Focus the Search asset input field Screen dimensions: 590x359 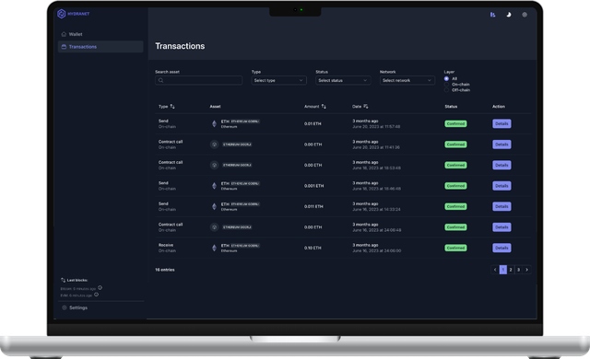[199, 80]
